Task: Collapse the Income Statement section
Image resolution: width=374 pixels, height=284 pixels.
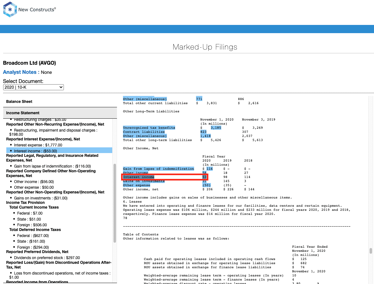Action: point(60,113)
